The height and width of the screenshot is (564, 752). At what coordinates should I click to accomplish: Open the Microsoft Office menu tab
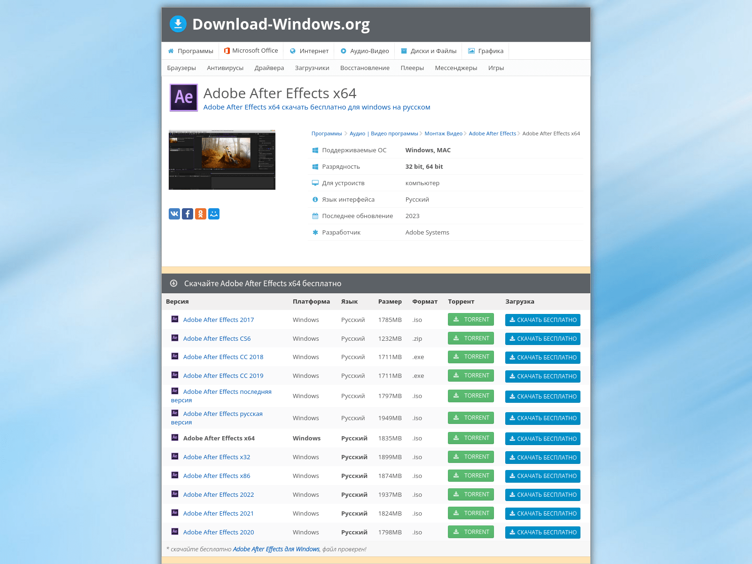point(251,51)
